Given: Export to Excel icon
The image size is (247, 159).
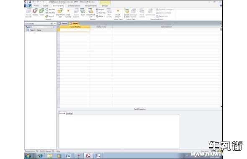Looking at the screenshot, I should (x=83, y=12).
